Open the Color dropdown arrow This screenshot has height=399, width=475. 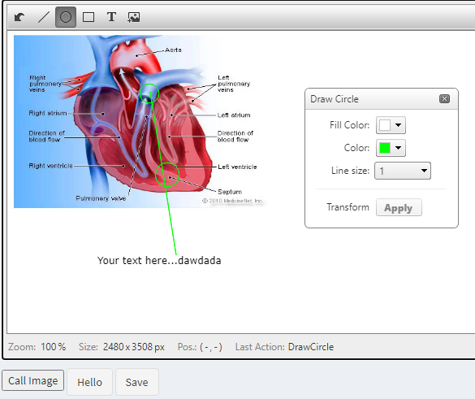(398, 148)
